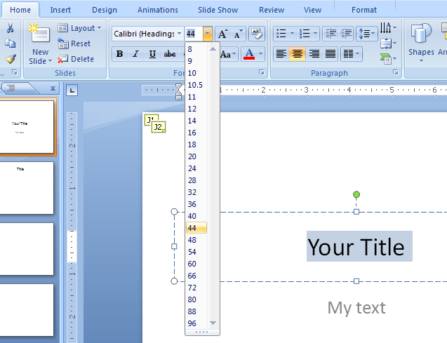Open the Layout dropdown
Image resolution: width=447 pixels, height=343 pixels.
(79, 28)
